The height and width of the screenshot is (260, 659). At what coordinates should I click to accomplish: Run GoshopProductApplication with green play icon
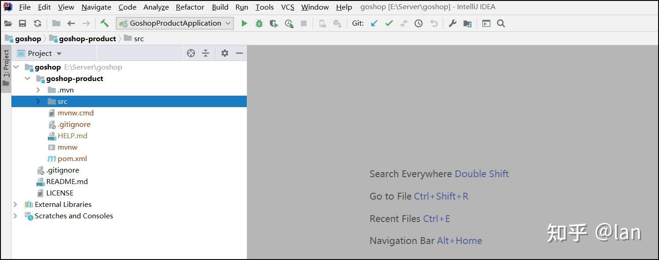click(244, 23)
